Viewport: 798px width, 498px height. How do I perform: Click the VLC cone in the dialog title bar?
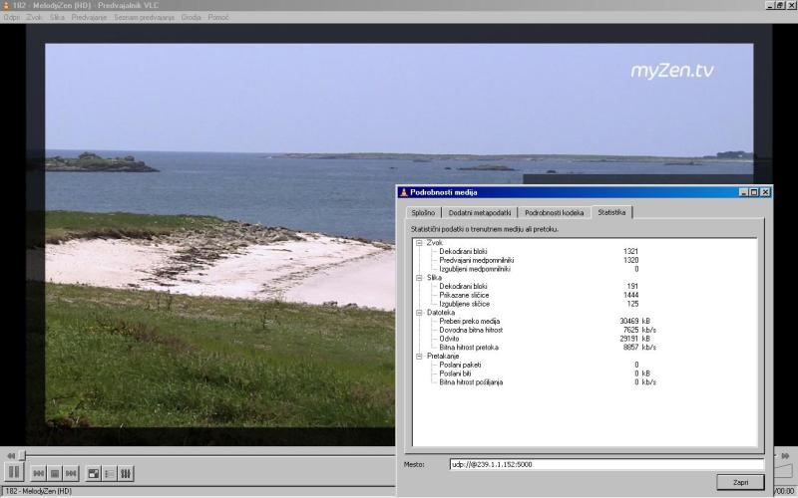point(404,191)
